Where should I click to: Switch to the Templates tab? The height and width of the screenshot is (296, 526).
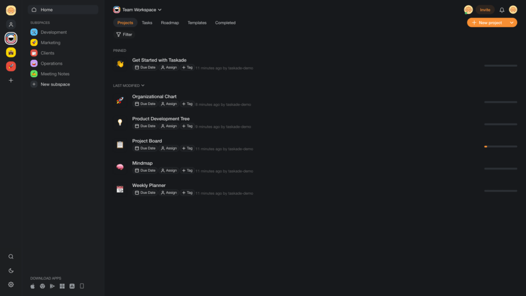click(x=197, y=23)
